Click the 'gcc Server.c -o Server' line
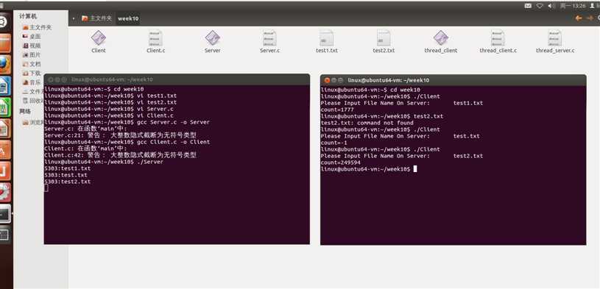The image size is (600, 289). click(x=127, y=122)
